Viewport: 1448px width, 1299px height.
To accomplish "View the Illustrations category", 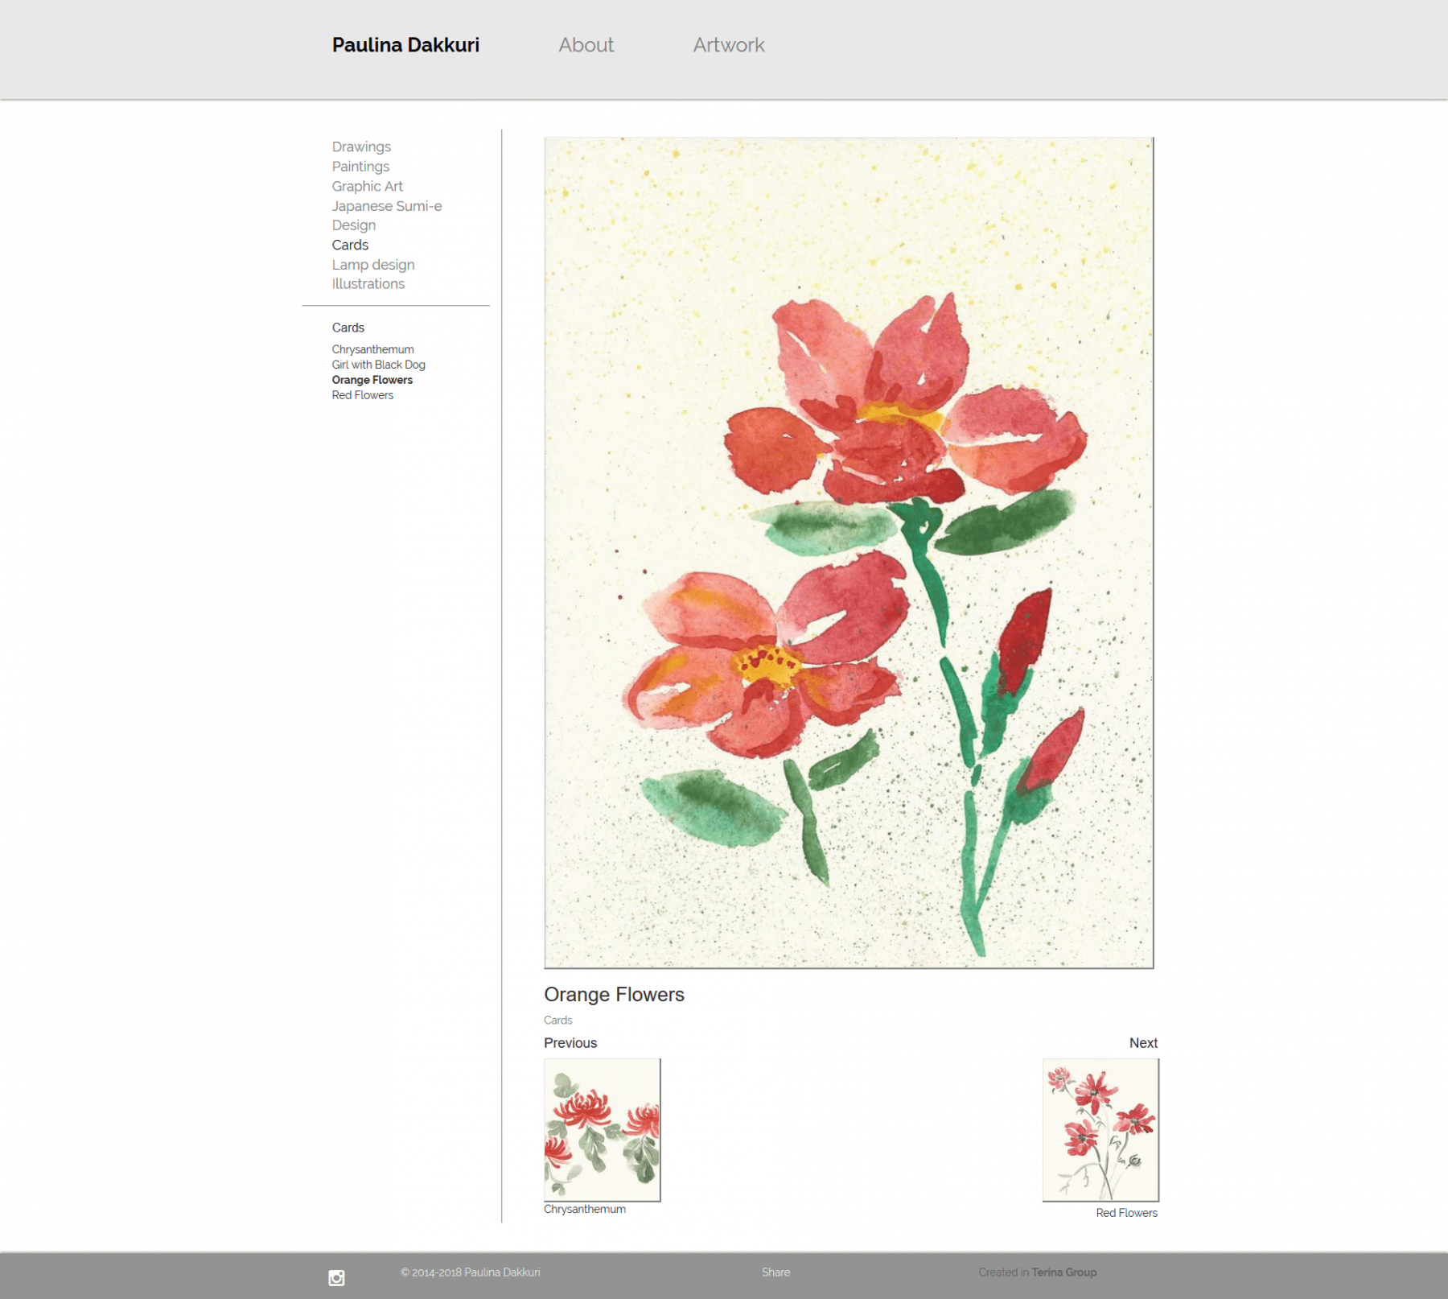I will click(368, 284).
